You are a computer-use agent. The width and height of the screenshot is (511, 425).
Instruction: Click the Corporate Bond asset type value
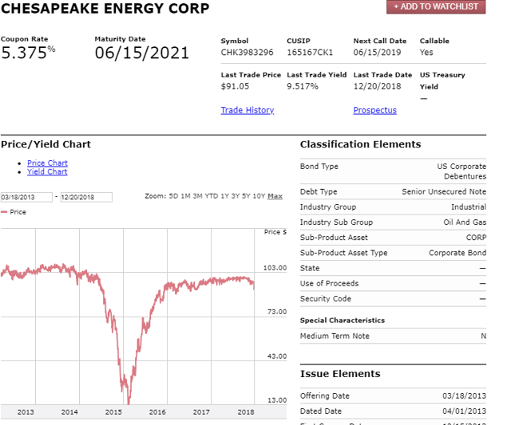[x=458, y=253]
